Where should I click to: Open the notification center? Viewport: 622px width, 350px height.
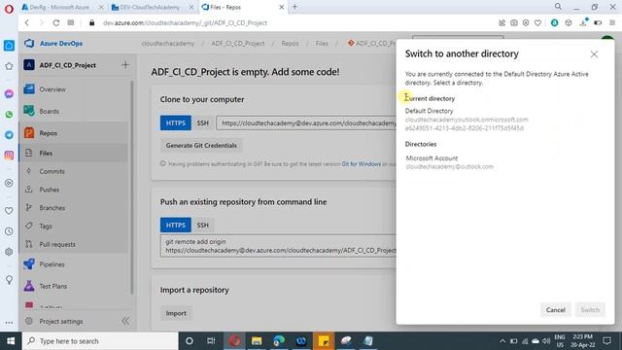(606, 341)
